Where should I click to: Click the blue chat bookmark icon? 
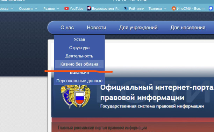point(211,9)
